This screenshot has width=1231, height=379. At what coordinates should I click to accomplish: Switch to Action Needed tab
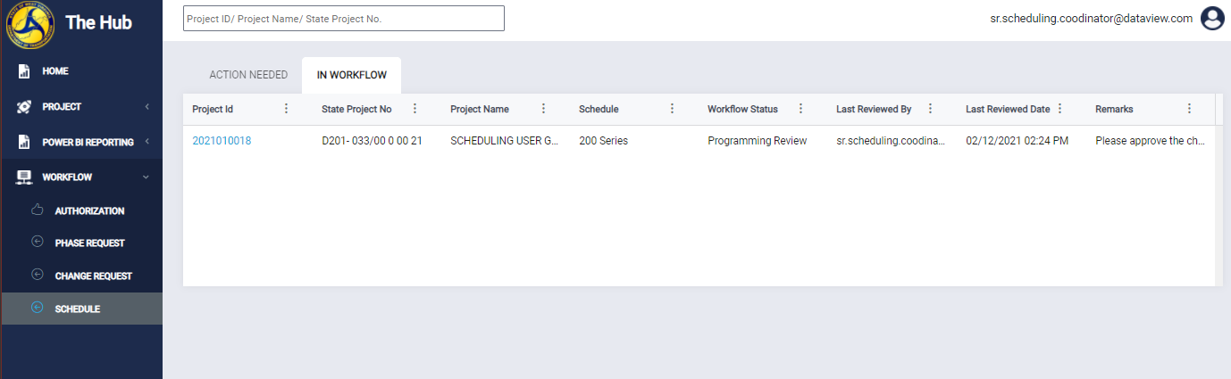(x=248, y=75)
